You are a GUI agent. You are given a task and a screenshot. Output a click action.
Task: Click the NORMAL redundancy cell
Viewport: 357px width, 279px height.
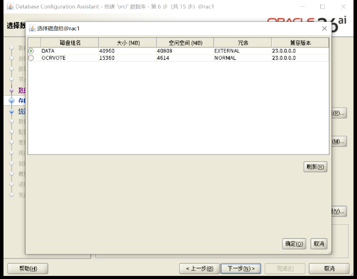pos(243,58)
